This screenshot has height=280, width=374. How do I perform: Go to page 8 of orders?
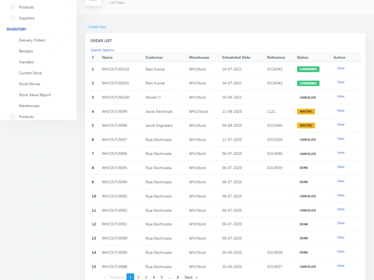[178, 277]
